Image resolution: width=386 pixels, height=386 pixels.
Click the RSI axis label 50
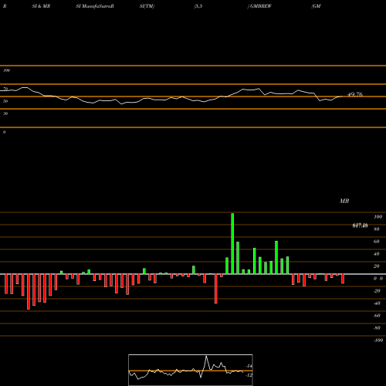[x=5, y=101]
